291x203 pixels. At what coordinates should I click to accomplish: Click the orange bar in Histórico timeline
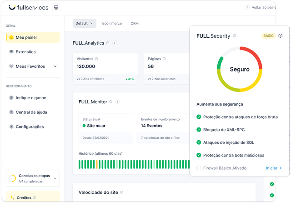(x=96, y=164)
